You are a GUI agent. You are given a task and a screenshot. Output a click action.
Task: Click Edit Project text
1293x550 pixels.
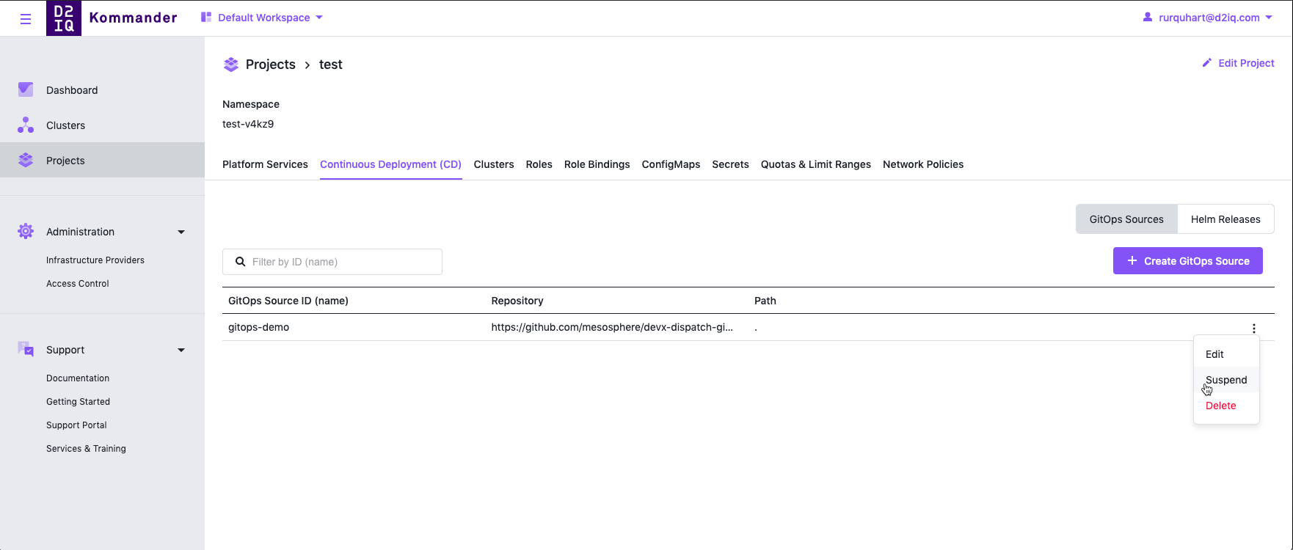[1246, 63]
